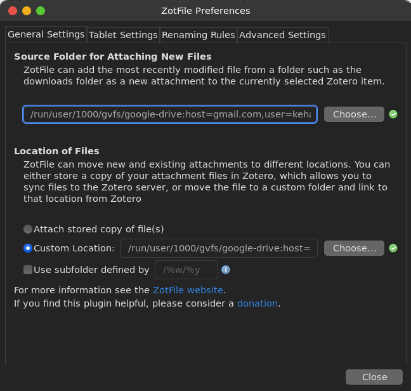Click the Close button at the bottom
Image resolution: width=411 pixels, height=391 pixels.
(x=374, y=377)
